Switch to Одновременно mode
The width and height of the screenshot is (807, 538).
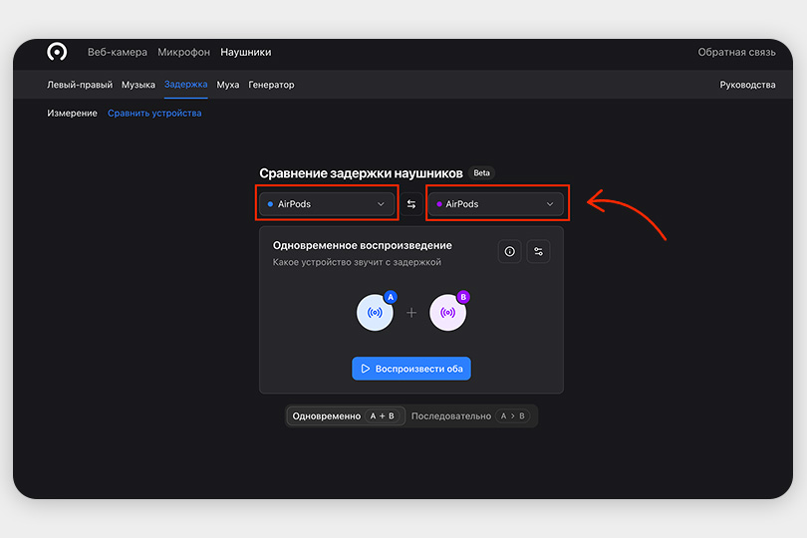pyautogui.click(x=346, y=416)
